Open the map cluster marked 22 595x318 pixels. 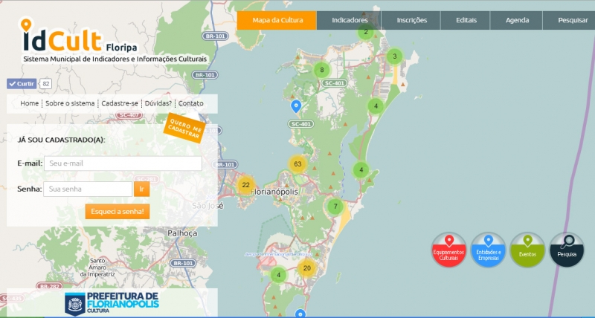point(246,185)
